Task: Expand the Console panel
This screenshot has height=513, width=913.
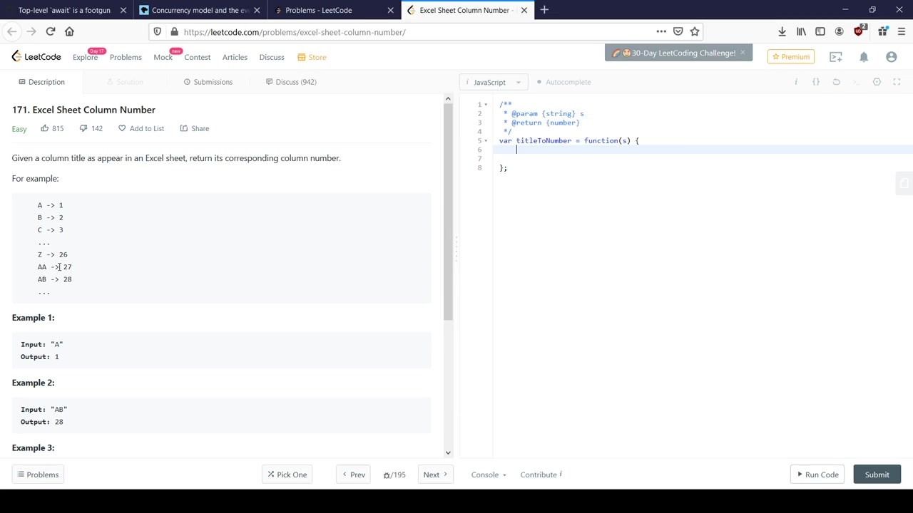Action: 489,475
